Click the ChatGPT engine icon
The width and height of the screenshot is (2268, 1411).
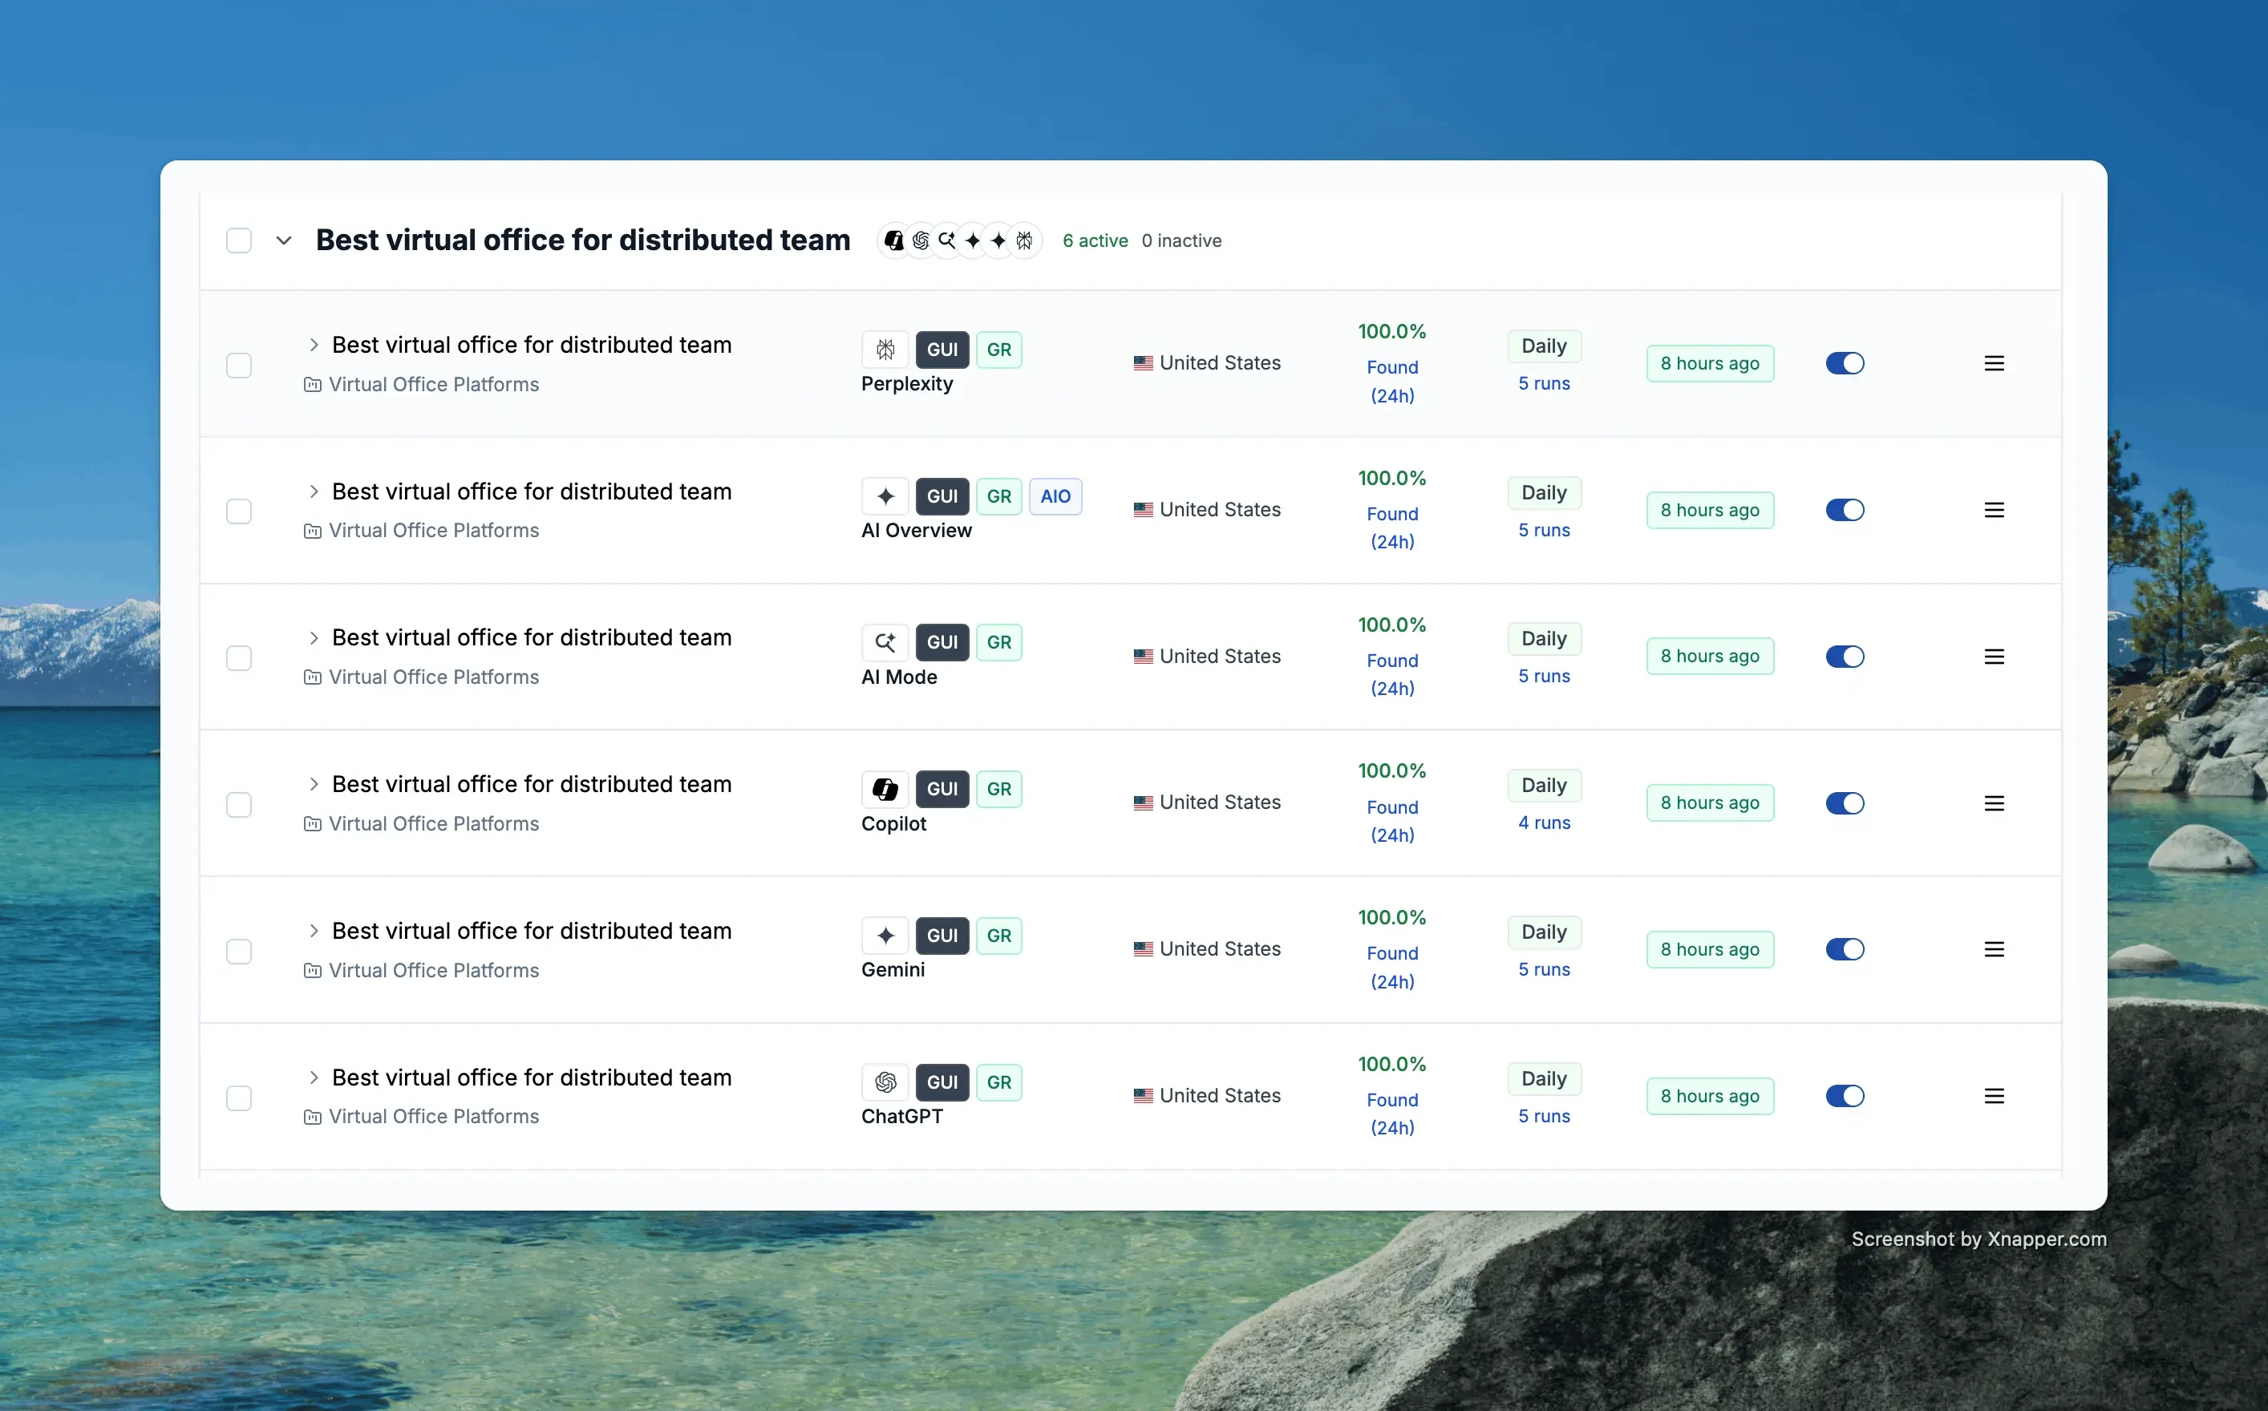(x=885, y=1082)
